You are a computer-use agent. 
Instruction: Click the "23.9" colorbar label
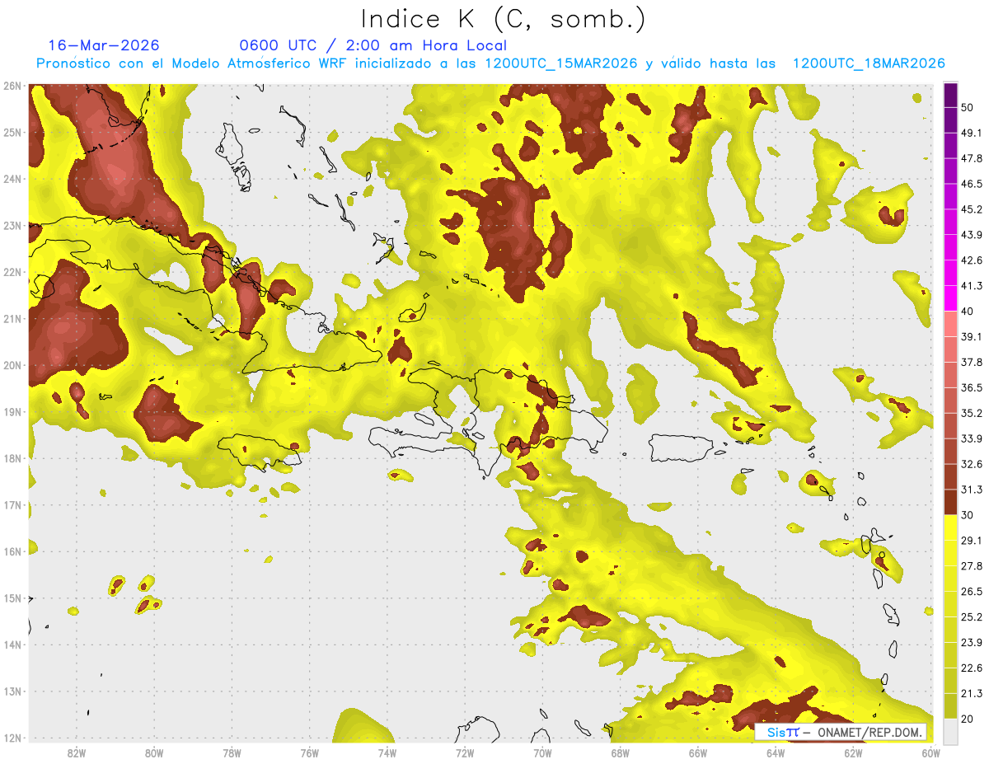click(x=972, y=642)
